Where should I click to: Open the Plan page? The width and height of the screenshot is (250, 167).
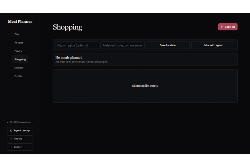[17, 34]
